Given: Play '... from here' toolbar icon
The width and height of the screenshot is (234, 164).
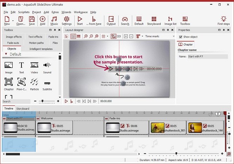Looking at the screenshot, I should pos(94,21).
